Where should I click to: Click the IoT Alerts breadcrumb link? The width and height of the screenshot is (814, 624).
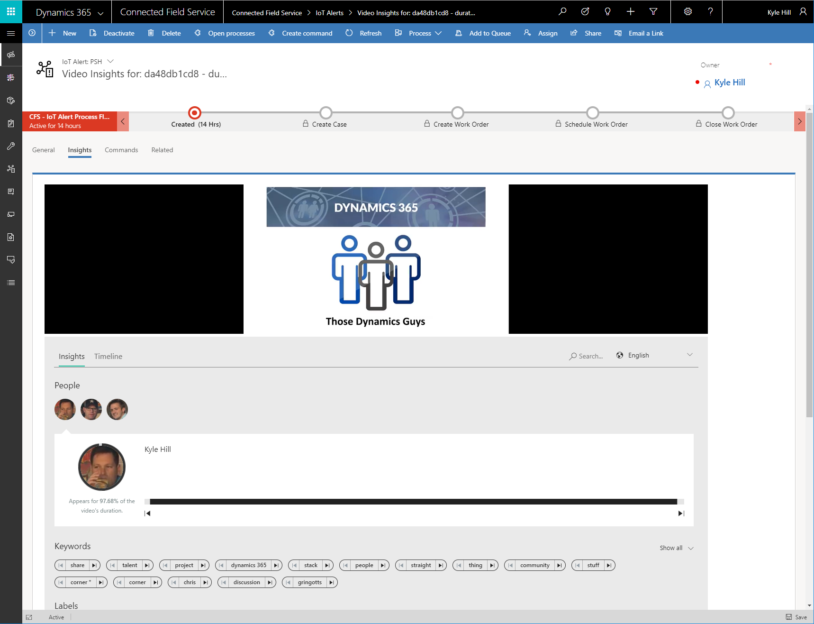point(330,13)
